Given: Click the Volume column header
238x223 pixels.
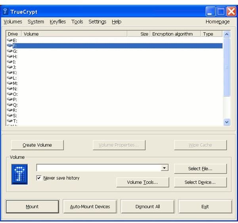Looking at the screenshot, I should (74, 34).
